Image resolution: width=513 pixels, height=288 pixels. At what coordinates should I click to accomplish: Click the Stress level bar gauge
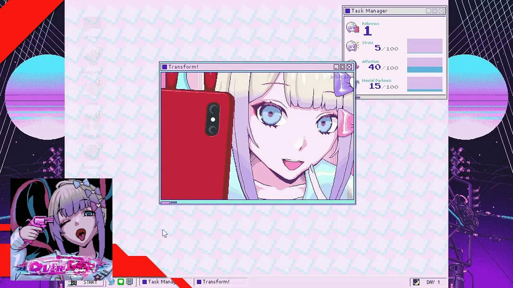(x=425, y=46)
